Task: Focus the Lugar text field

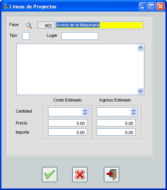Action: click(x=80, y=36)
